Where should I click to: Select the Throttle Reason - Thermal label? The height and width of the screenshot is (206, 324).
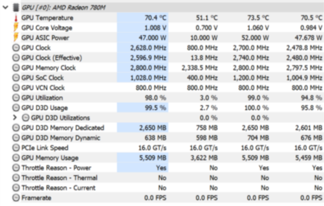60,178
